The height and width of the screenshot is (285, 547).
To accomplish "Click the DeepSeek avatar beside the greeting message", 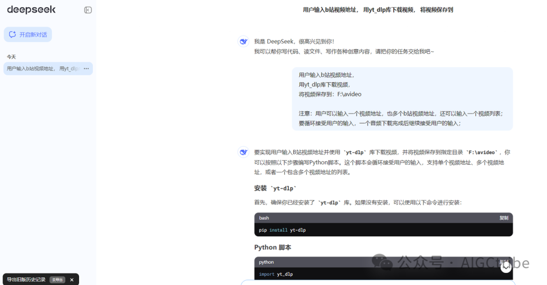I will click(x=244, y=42).
